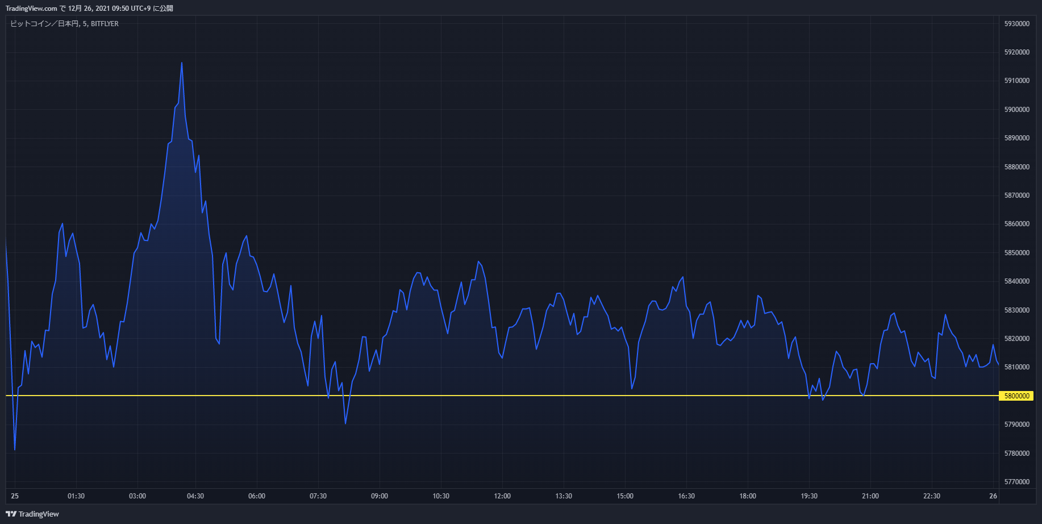
Task: Click the 5880000 price axis label
Action: tap(1017, 167)
